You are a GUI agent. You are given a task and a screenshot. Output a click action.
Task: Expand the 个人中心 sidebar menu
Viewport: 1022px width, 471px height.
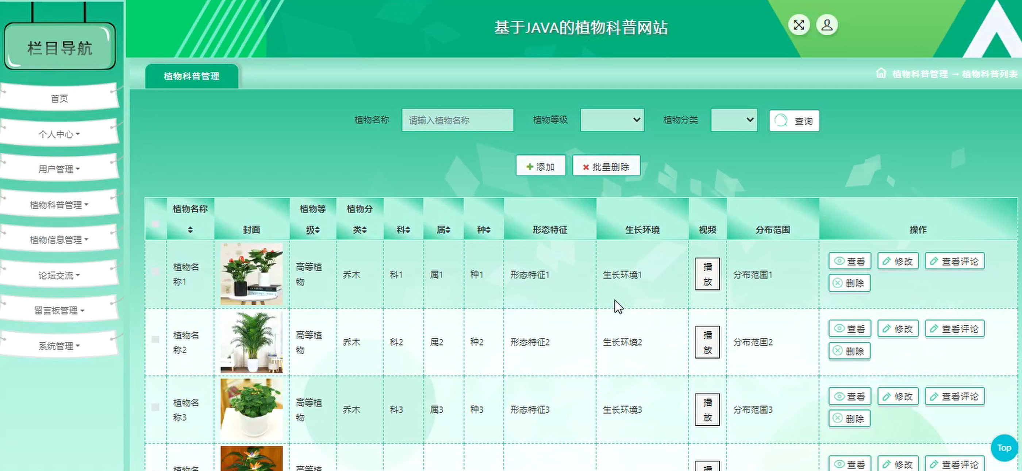pyautogui.click(x=59, y=134)
